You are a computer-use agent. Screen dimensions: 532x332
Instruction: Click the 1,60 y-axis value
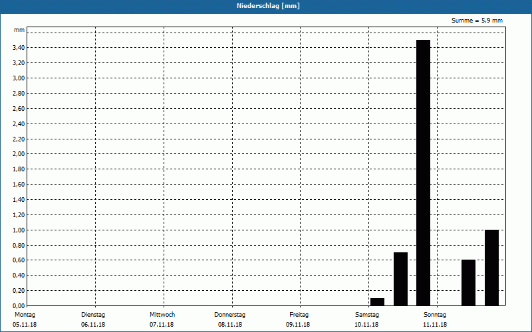(x=19, y=185)
